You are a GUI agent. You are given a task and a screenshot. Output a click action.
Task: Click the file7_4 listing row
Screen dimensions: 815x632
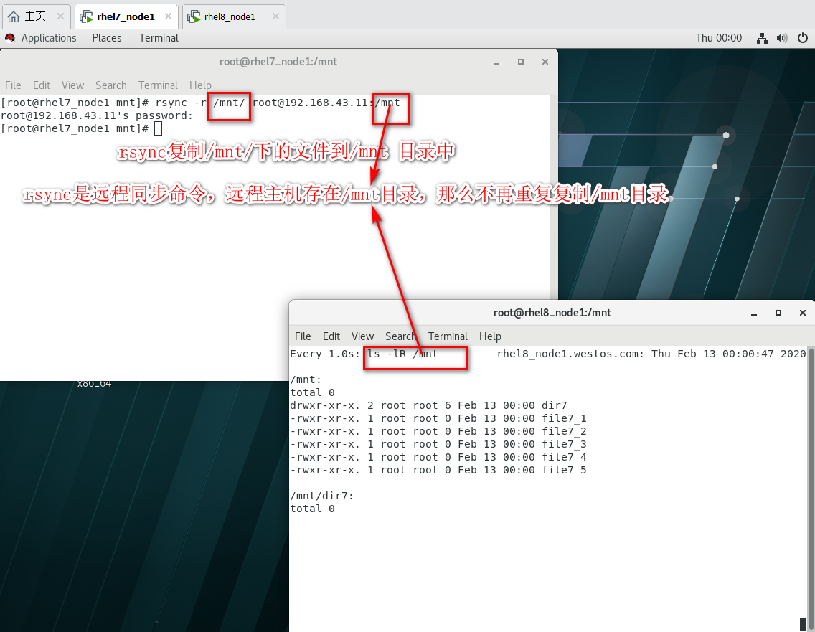coord(438,458)
